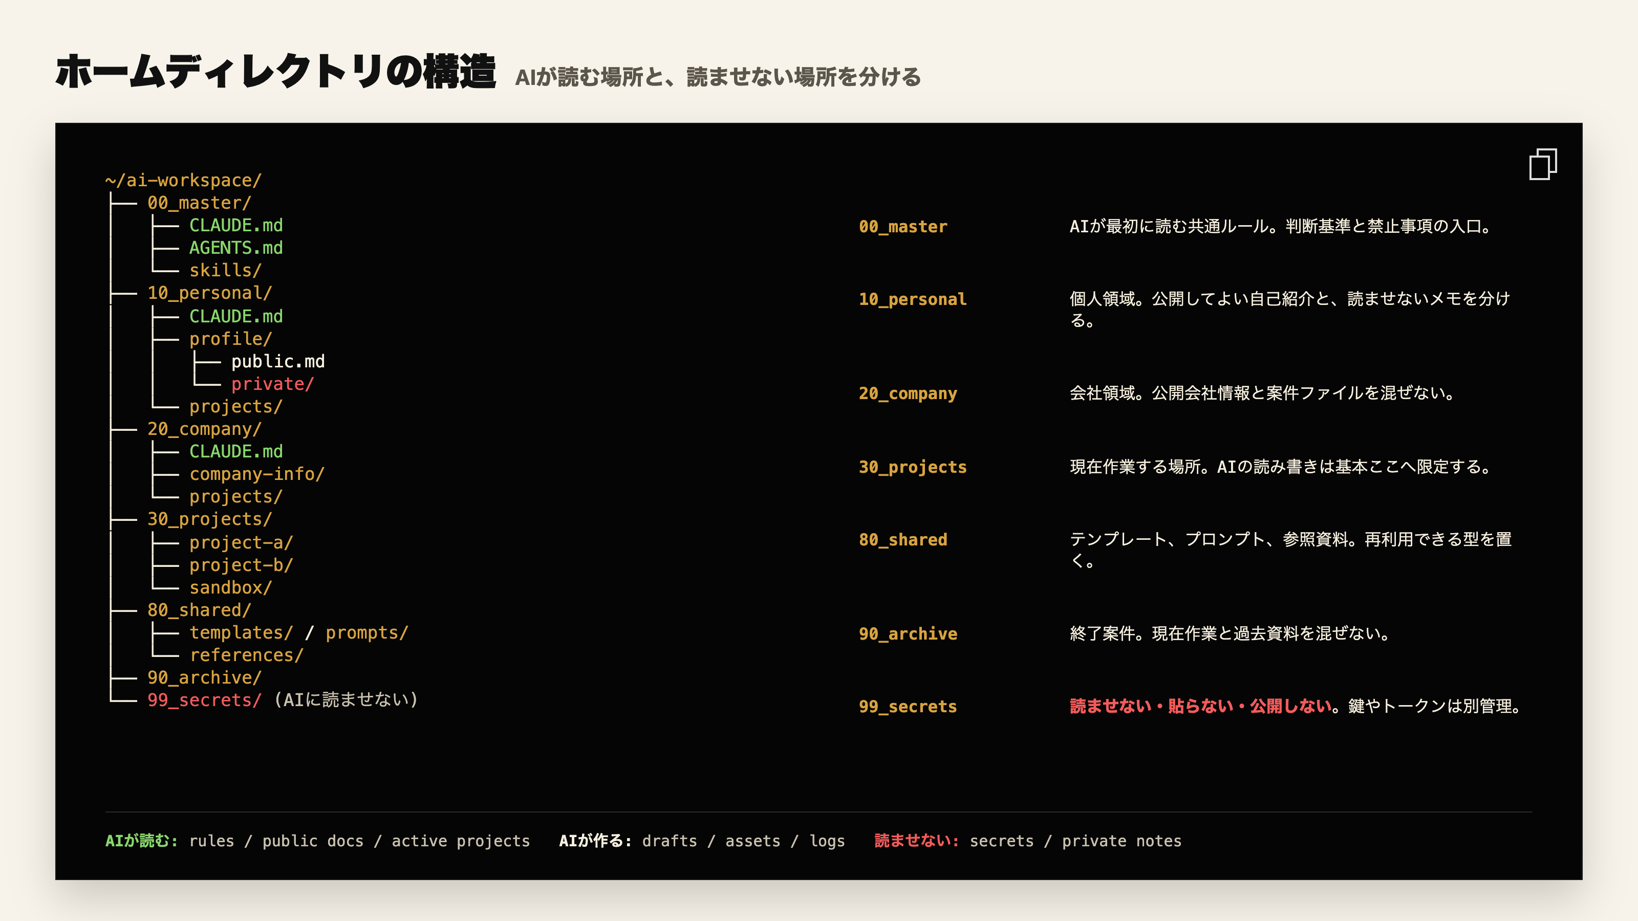
Task: Click the project-a/ folder entry
Action: coord(241,542)
